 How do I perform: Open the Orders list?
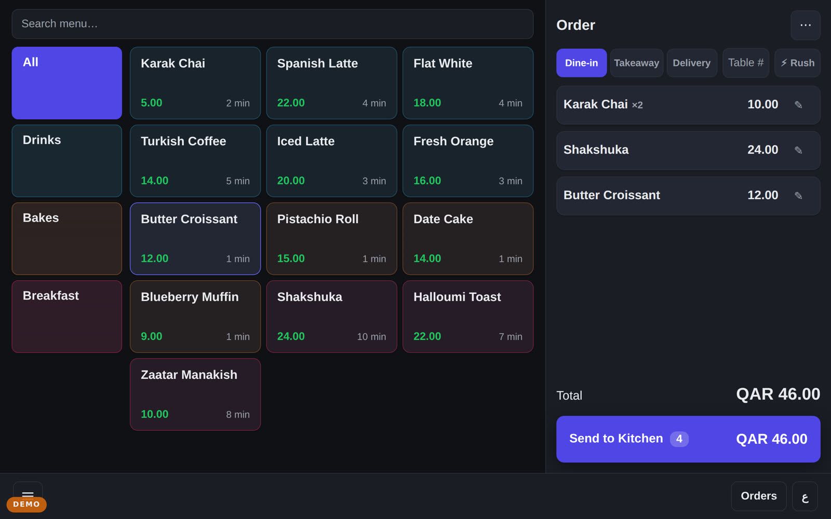pos(759,496)
